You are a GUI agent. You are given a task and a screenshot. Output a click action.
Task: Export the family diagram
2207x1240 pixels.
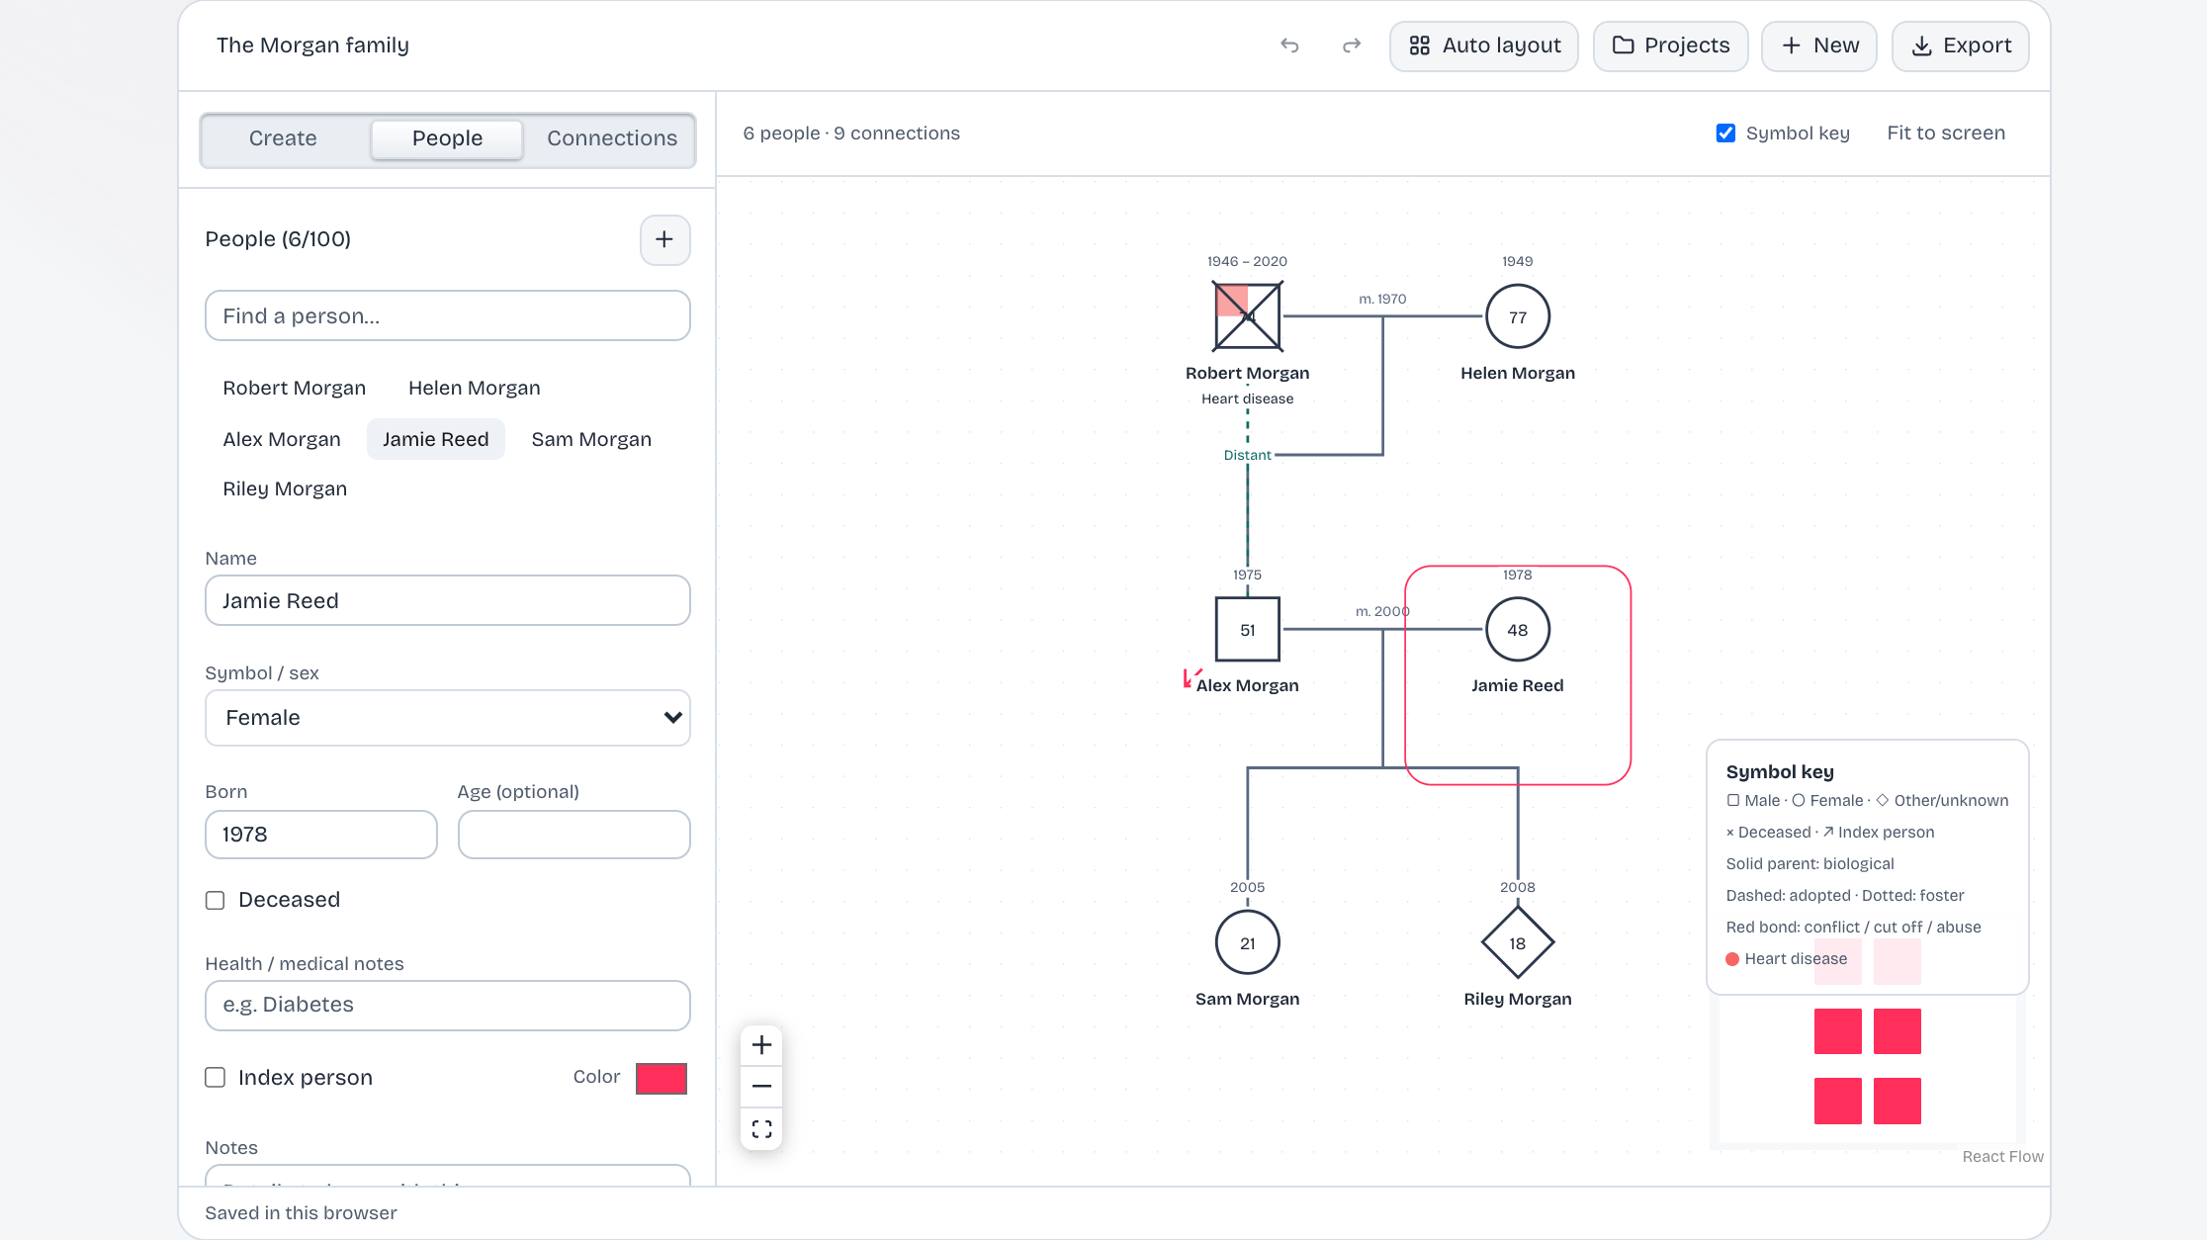click(1961, 45)
